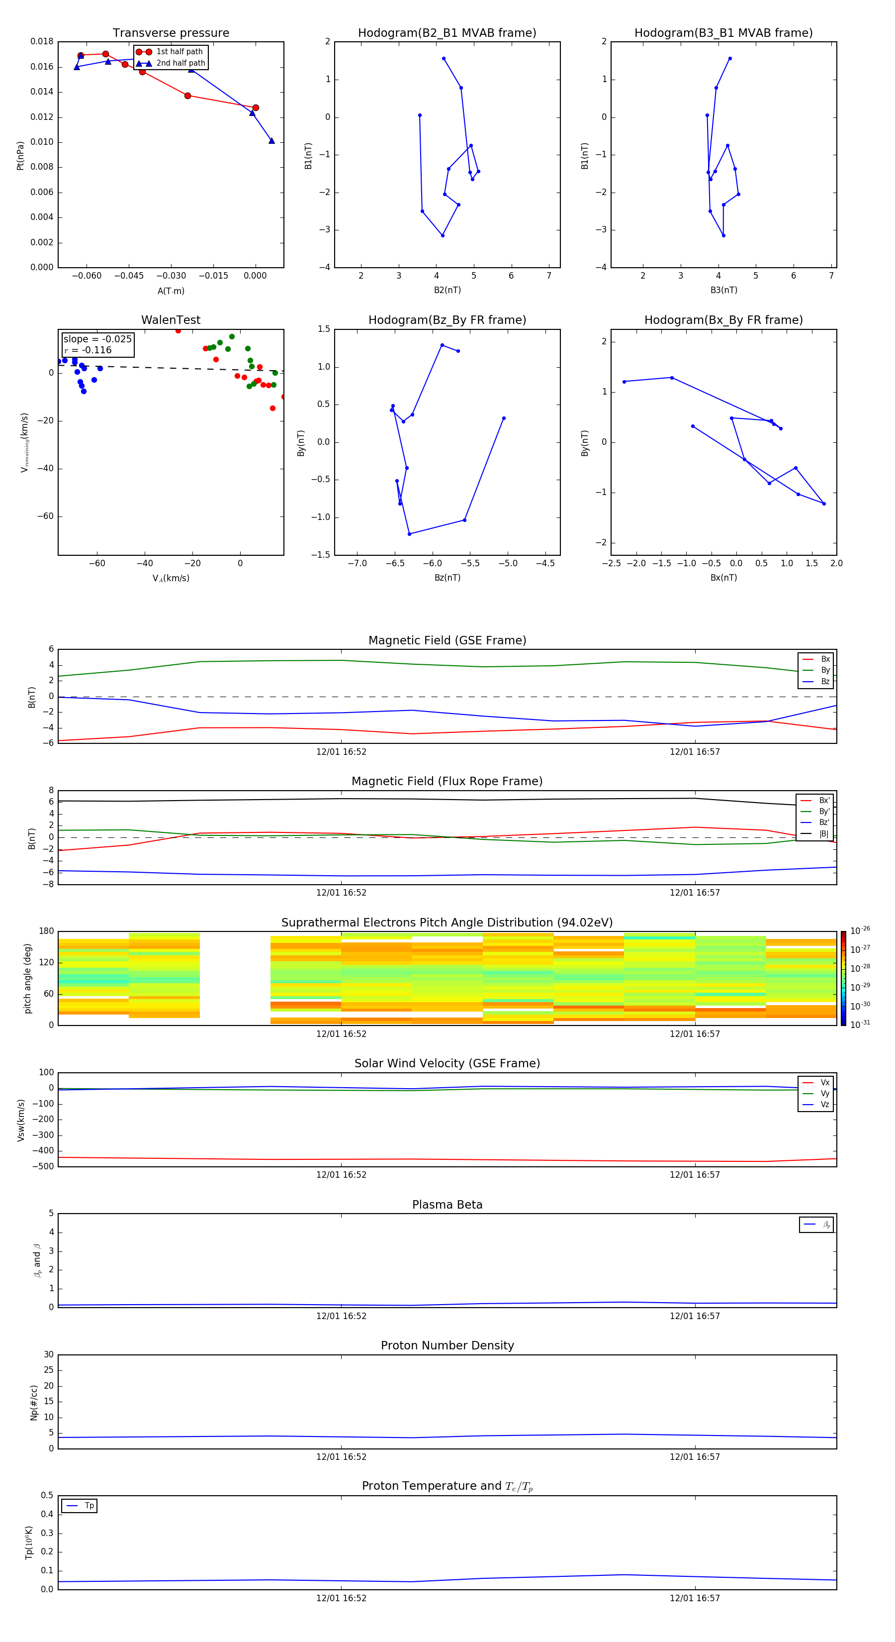
Task: Click the 'A(T·m)' x-axis label
Action: [x=171, y=291]
